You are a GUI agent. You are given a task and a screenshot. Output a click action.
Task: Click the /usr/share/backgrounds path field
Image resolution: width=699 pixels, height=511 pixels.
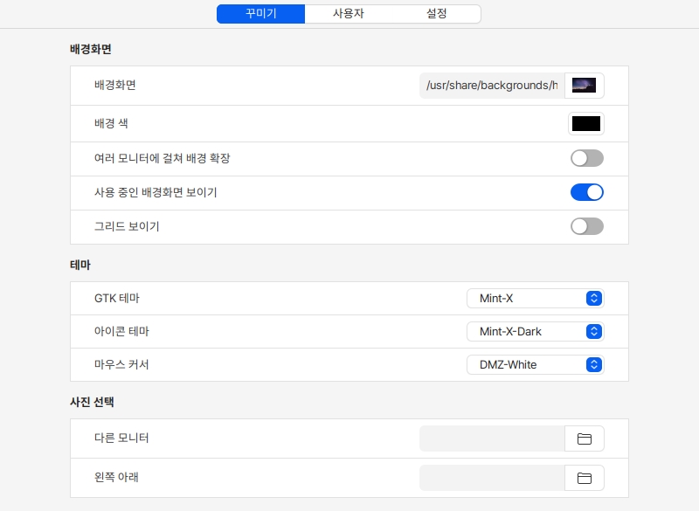click(x=492, y=86)
